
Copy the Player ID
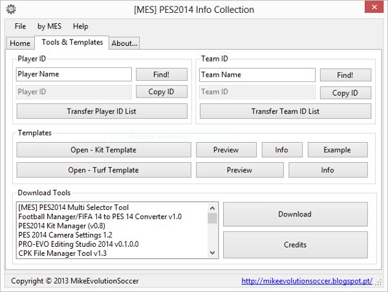[161, 92]
